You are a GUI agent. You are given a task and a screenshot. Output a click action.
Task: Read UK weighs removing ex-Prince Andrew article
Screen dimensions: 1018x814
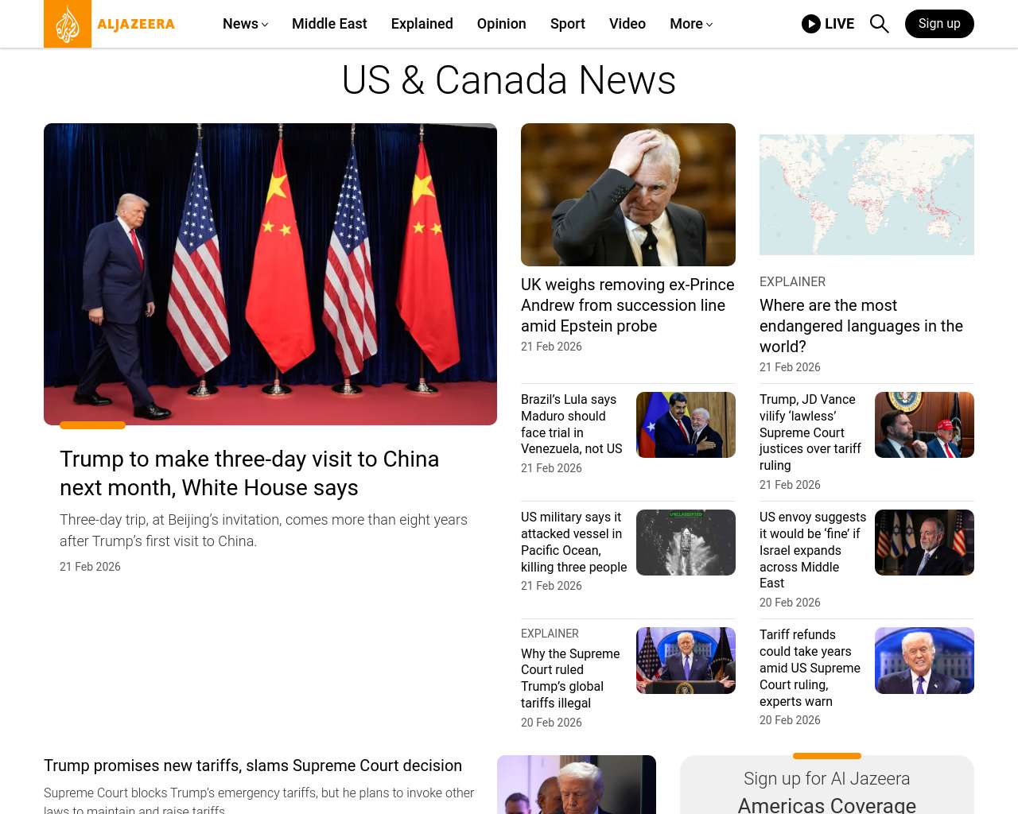tap(627, 305)
